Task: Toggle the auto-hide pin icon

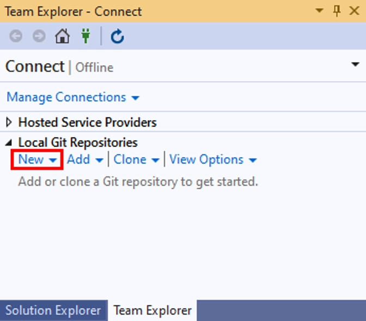Action: [x=337, y=11]
